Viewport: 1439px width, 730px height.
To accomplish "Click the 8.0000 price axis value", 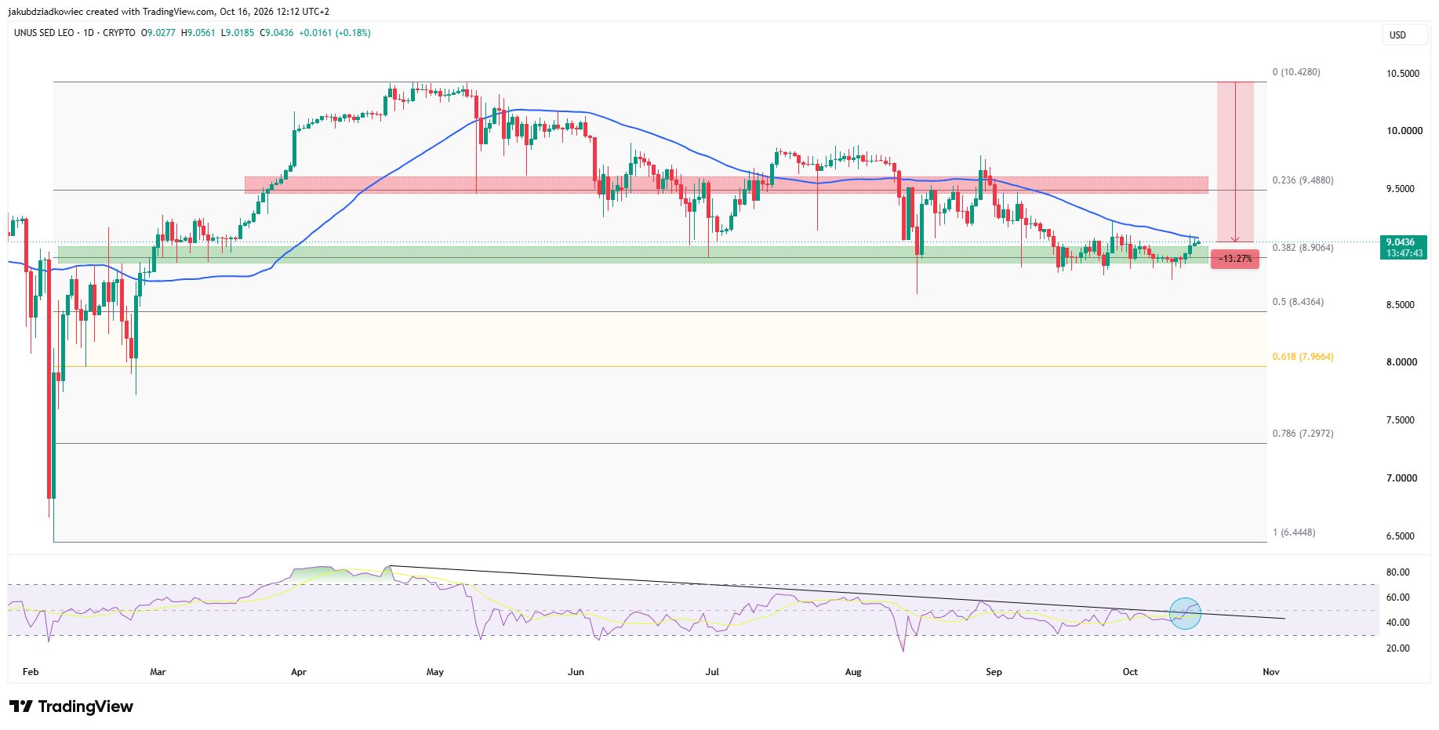I will coord(1401,362).
